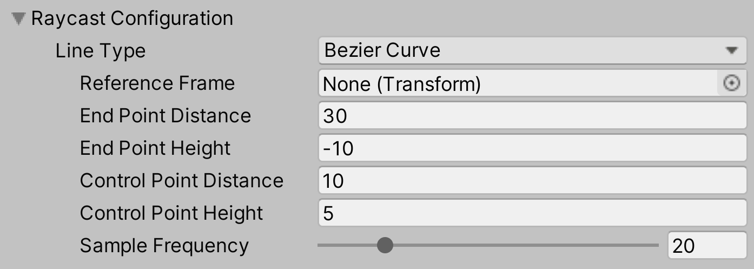This screenshot has width=754, height=269.
Task: Click the End Point Distance label
Action: click(x=166, y=116)
